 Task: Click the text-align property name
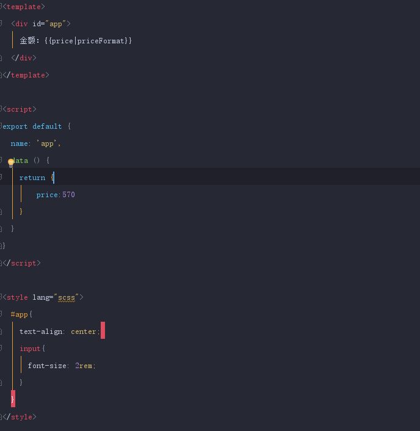pyautogui.click(x=41, y=331)
